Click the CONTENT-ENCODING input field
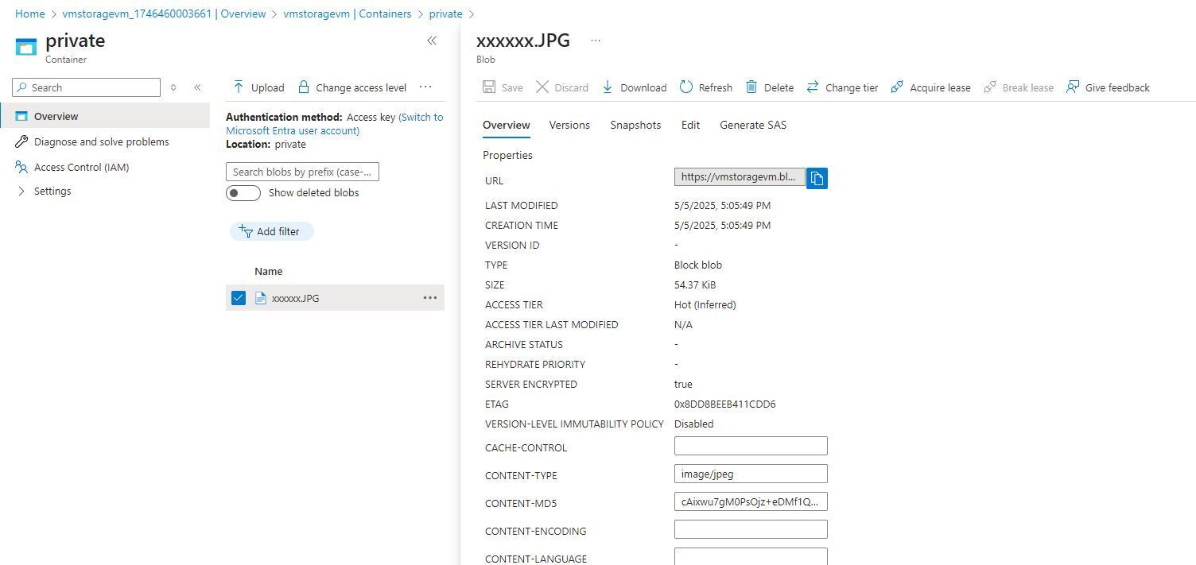 tap(751, 529)
